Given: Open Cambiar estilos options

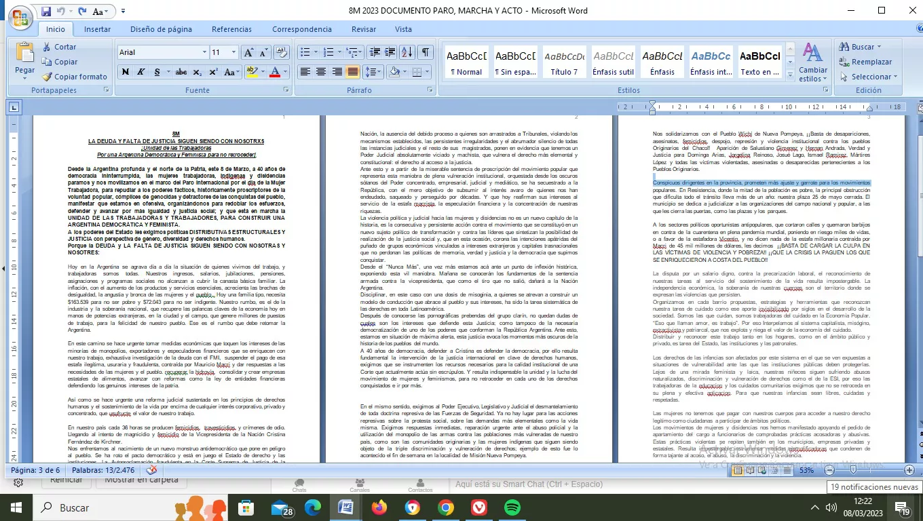Looking at the screenshot, I should [812, 62].
